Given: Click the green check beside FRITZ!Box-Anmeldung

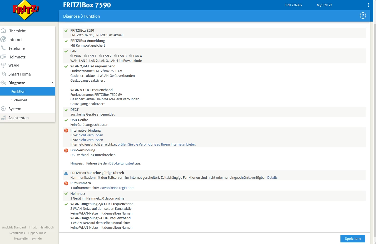Looking at the screenshot, I should coord(66,41).
